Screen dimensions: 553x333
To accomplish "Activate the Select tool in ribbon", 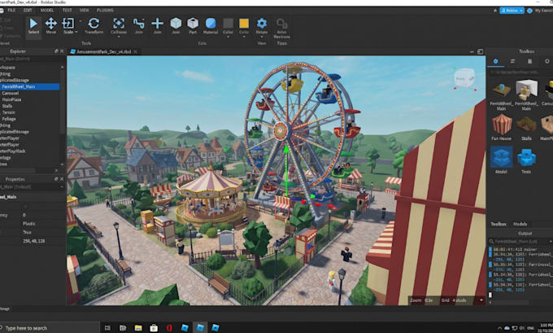I will [x=33, y=26].
